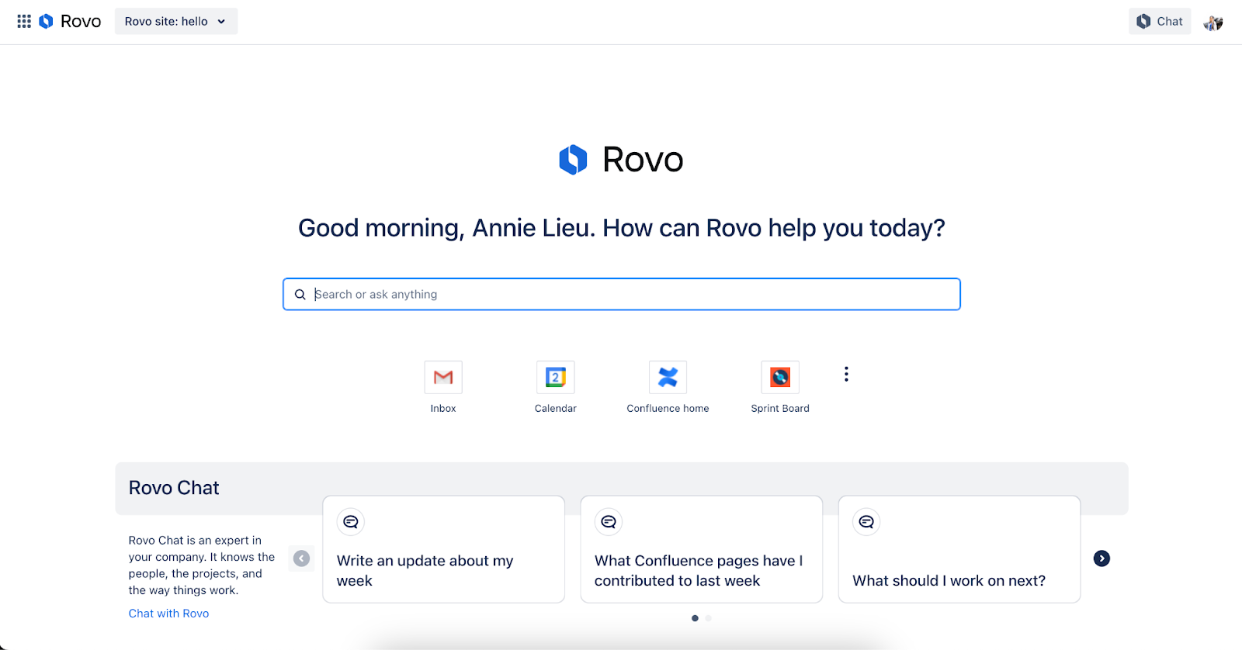Screen dimensions: 1242x650
Task: Click the "Rovo Chat is an expert" description
Action: click(x=202, y=565)
